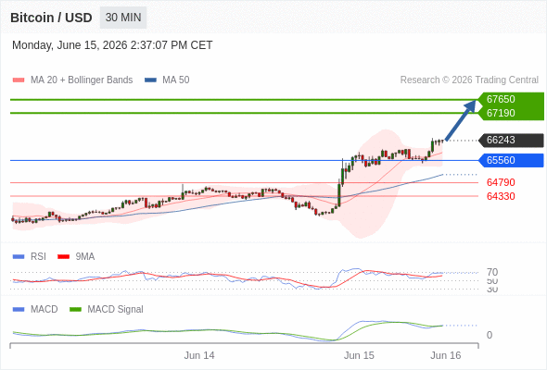Click the Bitcoin / USD title
This screenshot has width=547, height=370.
(x=51, y=18)
